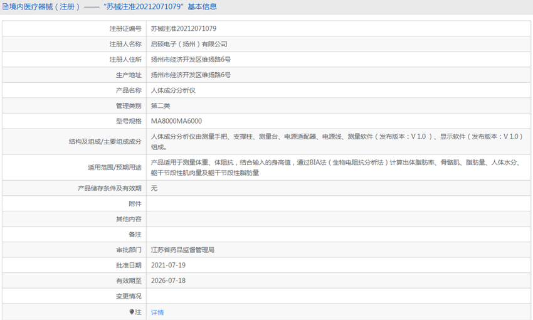Click approving department 江苏省药品监督管理局
This screenshot has width=533, height=320.
(182, 250)
